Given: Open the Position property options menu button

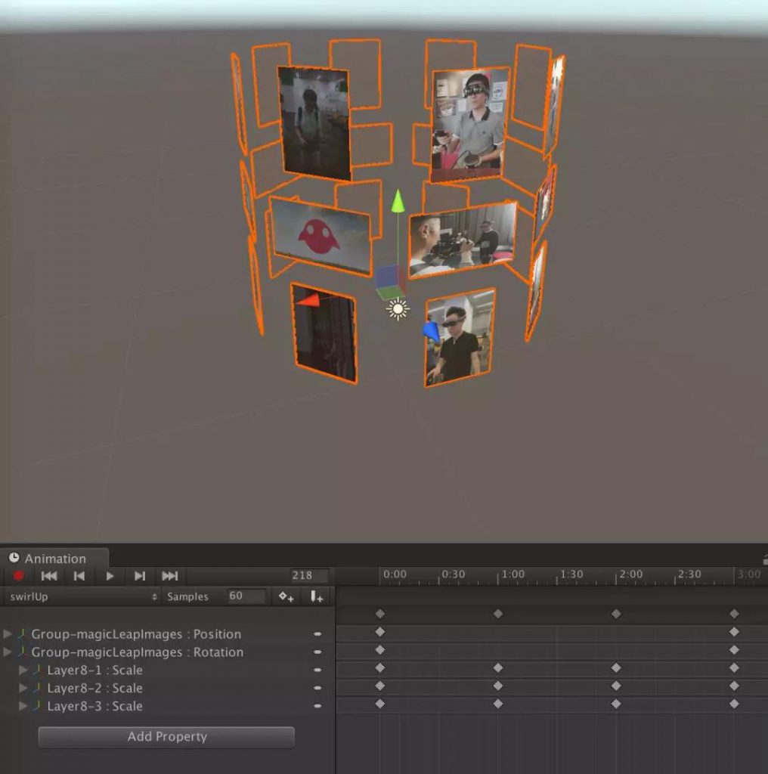Looking at the screenshot, I should tap(318, 634).
